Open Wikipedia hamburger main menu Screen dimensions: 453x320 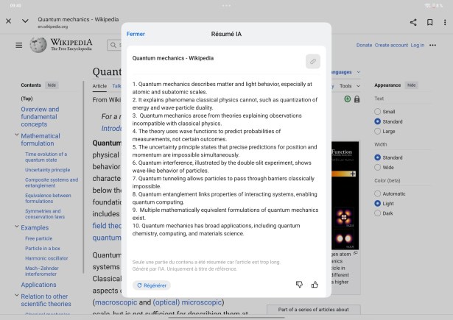pyautogui.click(x=18, y=46)
